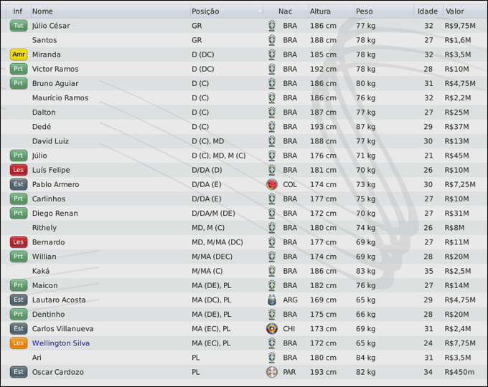The width and height of the screenshot is (488, 387).
Task: Click the Inf column header
Action: pyautogui.click(x=17, y=11)
